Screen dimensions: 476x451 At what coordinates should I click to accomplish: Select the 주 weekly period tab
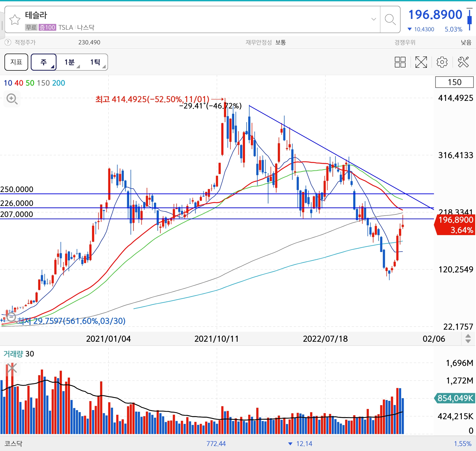pos(44,62)
